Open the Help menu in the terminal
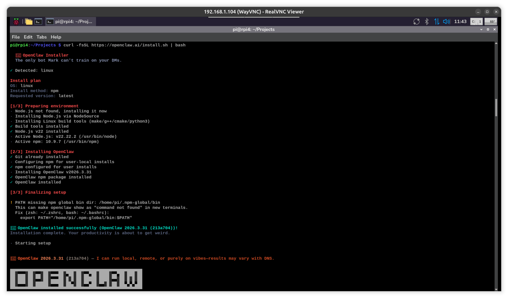 coord(56,37)
